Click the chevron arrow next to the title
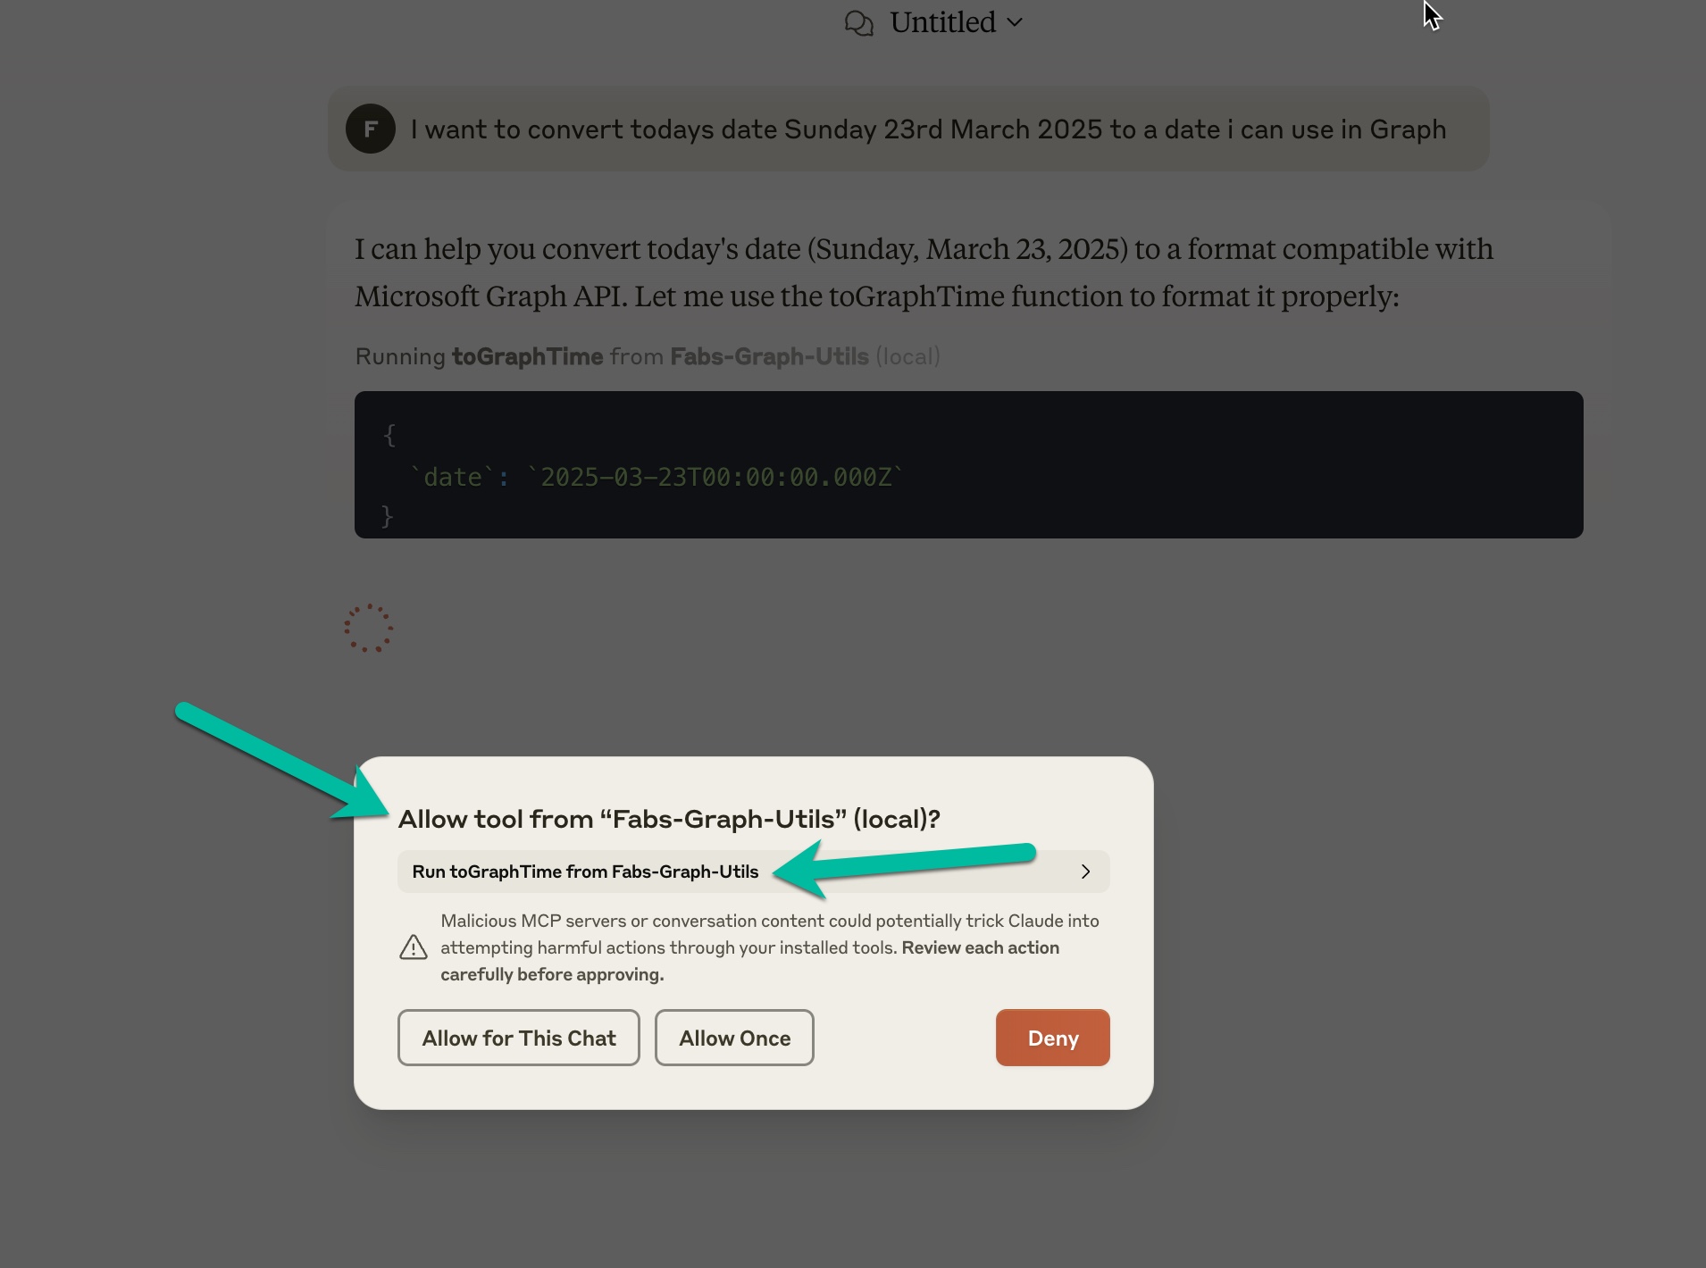The width and height of the screenshot is (1706, 1268). [1015, 22]
